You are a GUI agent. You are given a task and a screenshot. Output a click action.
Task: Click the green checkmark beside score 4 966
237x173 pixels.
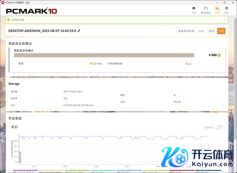(x=219, y=55)
